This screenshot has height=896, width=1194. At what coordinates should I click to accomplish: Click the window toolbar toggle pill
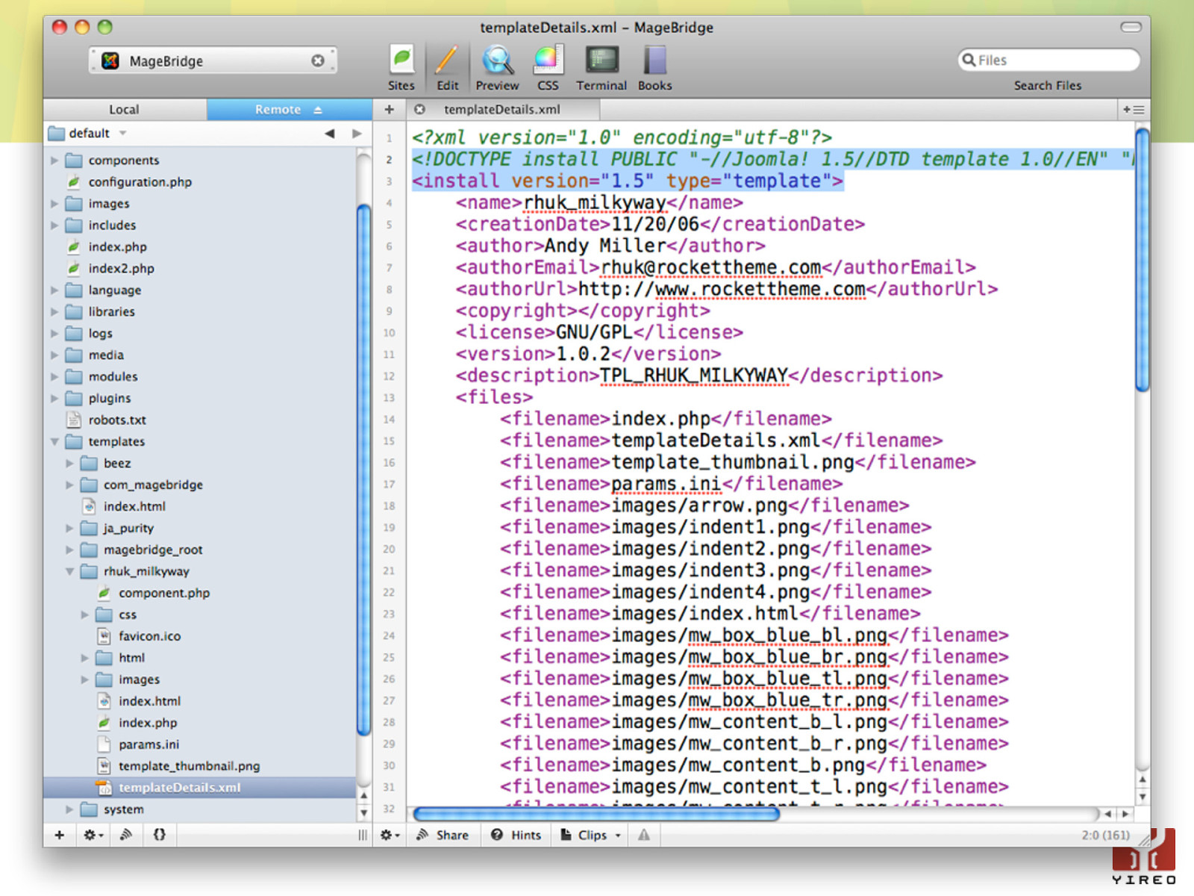[1131, 27]
